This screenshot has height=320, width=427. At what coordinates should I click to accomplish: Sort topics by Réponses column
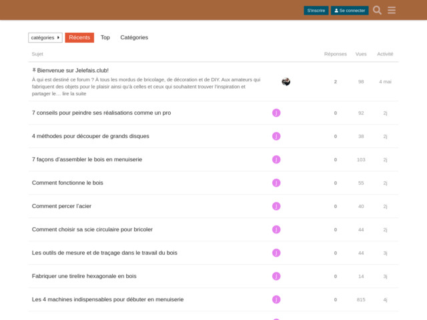[x=335, y=54]
